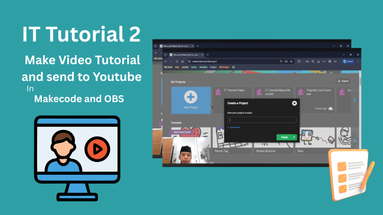Click the angle-brackets code icon in toolbar

click(x=324, y=62)
